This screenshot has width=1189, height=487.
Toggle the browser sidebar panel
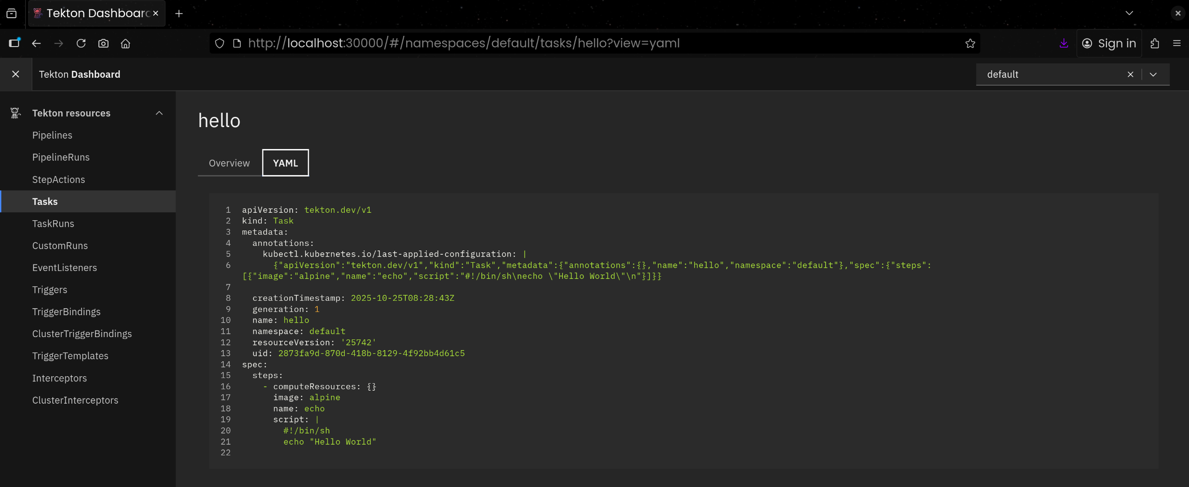[14, 43]
